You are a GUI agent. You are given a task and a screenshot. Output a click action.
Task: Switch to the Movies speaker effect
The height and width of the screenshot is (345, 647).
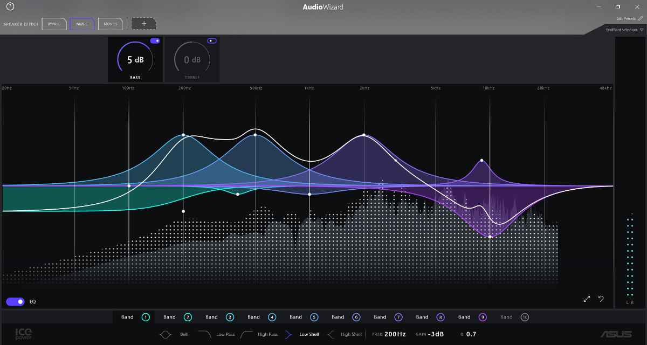(x=111, y=24)
